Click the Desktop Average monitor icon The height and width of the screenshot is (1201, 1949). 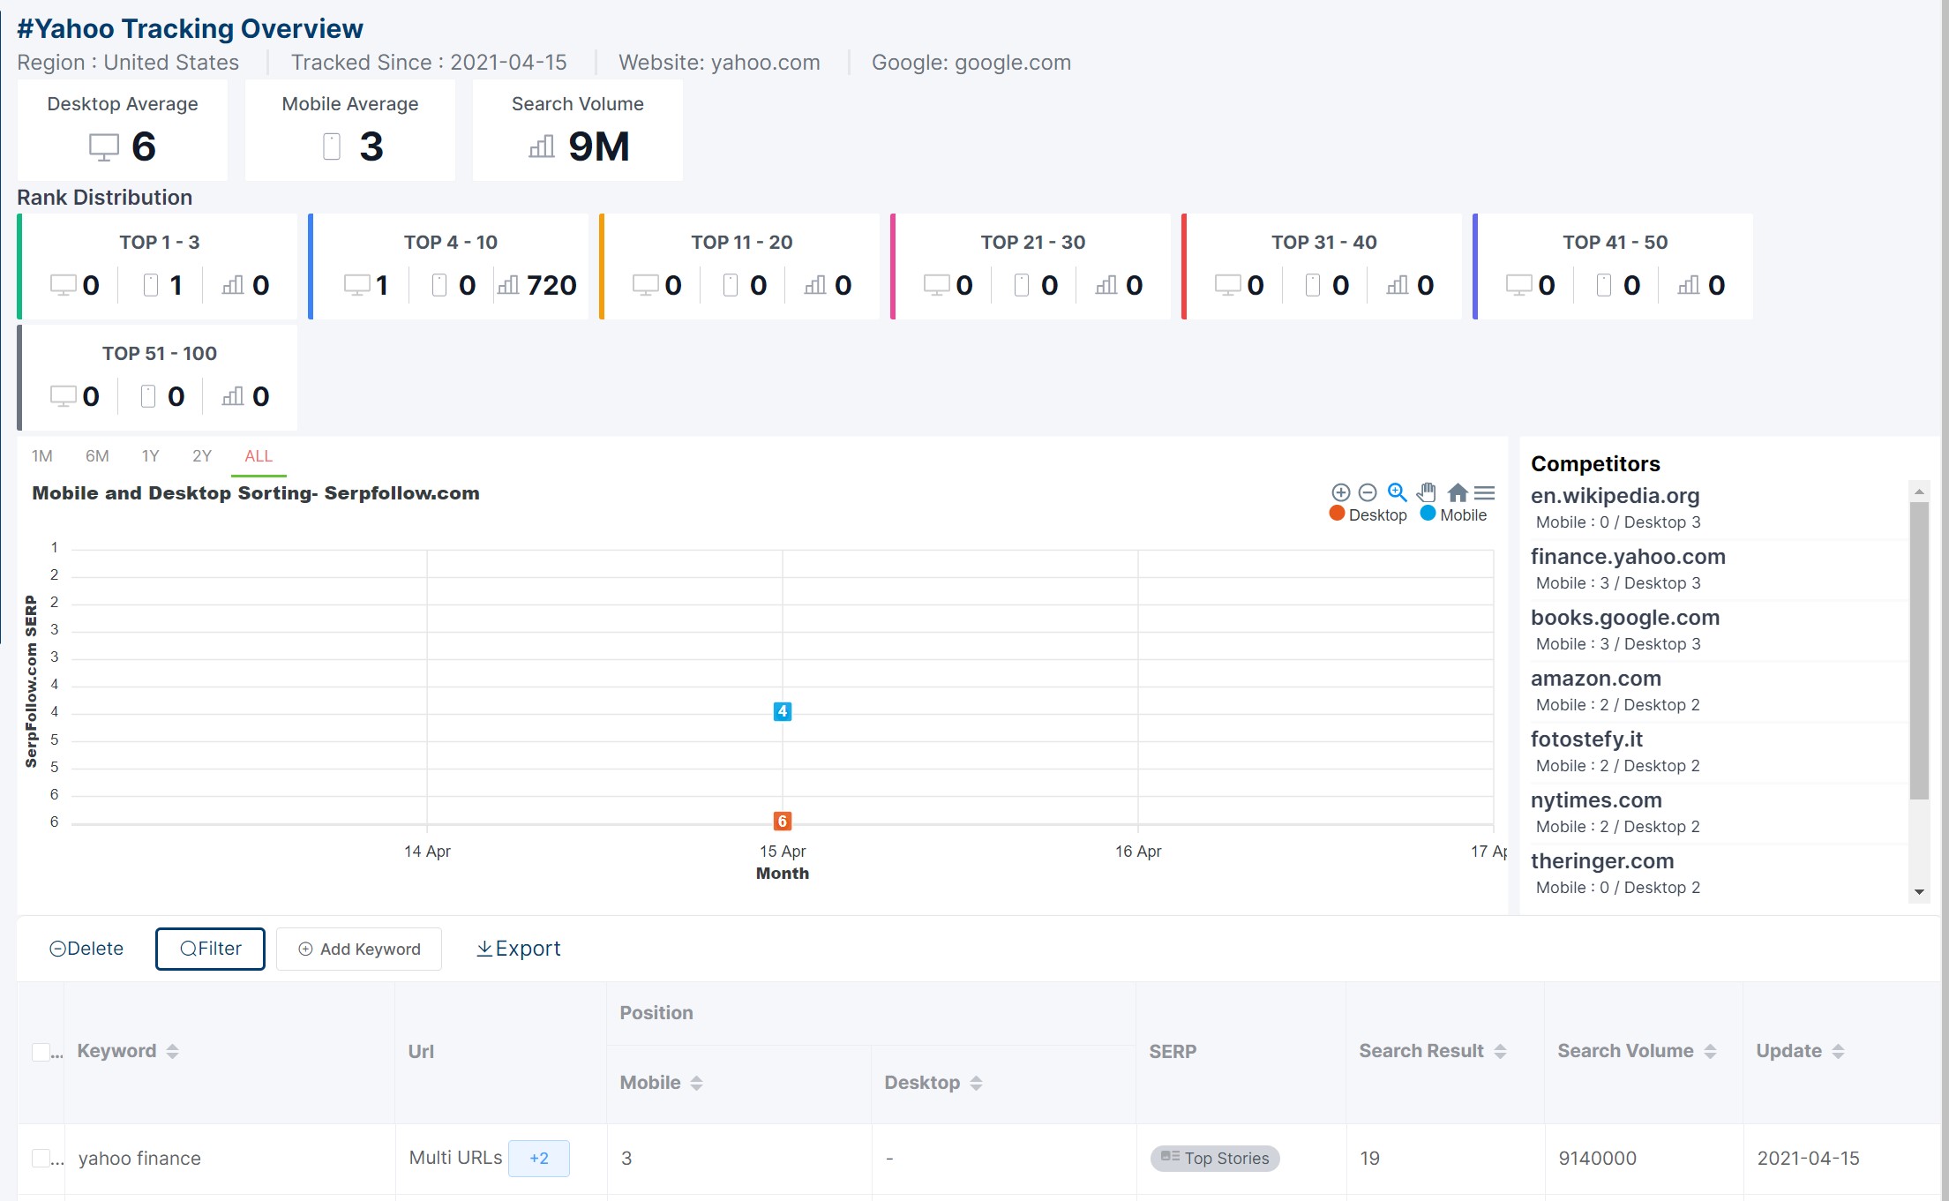point(104,146)
